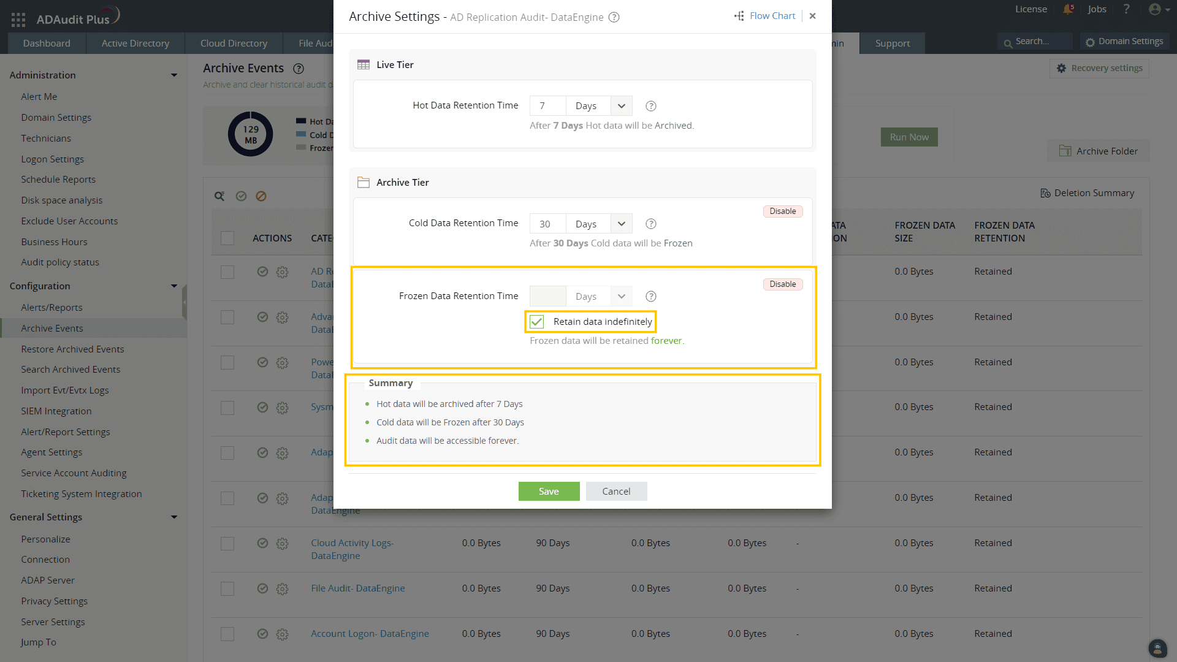Open gear settings for Cloud Activity Logs row

pos(282,543)
